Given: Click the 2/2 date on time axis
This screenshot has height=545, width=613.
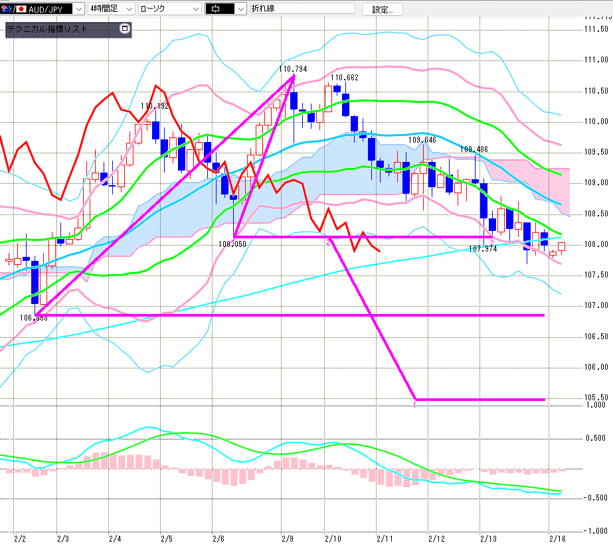Looking at the screenshot, I should click(x=19, y=538).
